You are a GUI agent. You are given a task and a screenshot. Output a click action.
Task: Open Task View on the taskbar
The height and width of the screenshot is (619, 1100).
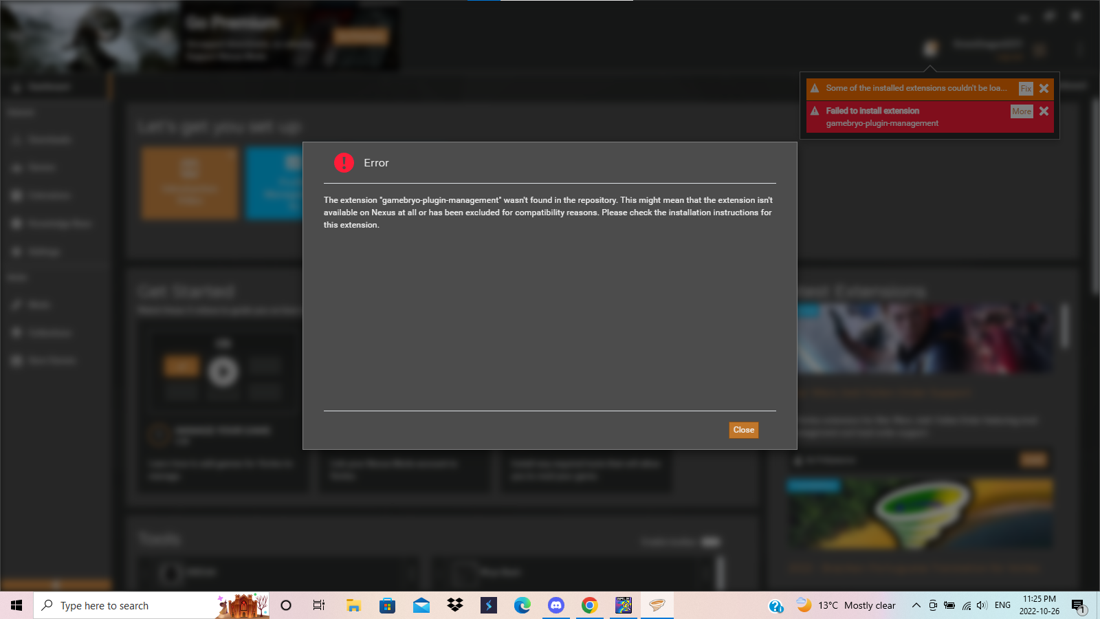[x=319, y=605]
